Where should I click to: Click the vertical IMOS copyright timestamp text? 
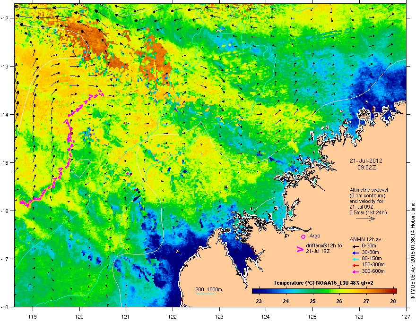[x=413, y=251]
